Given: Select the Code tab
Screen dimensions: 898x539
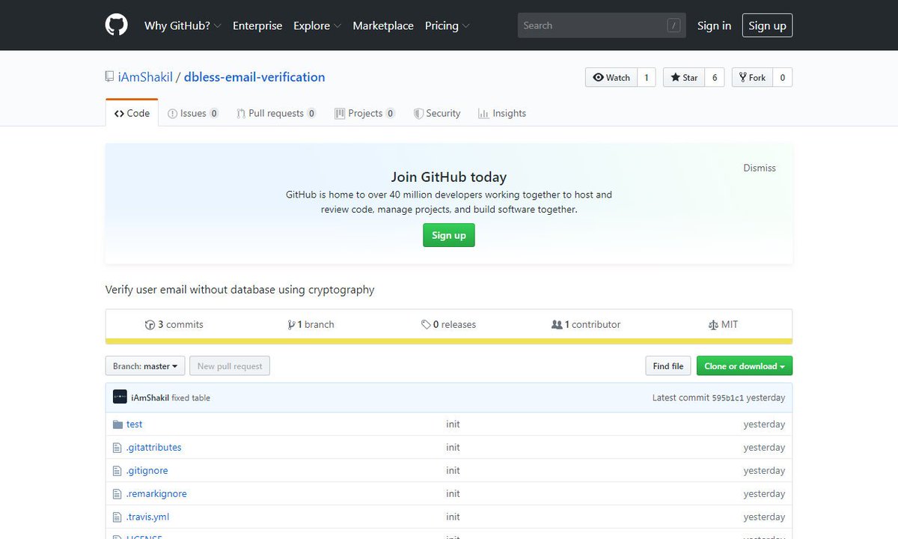Looking at the screenshot, I should coord(132,113).
